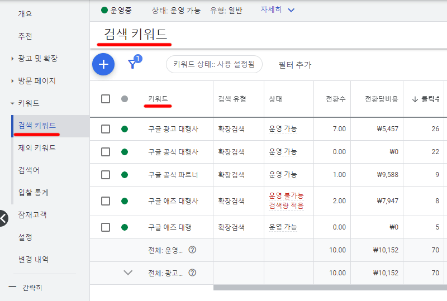Click the 운영 불가능 검색량 적음 status link
The width and height of the screenshot is (447, 301).
286,200
